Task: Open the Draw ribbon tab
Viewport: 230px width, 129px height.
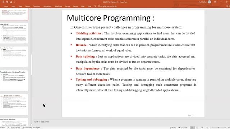Action: click(x=20, y=6)
